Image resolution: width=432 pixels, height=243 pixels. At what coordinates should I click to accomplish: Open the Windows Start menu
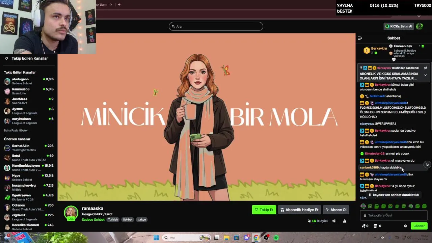pyautogui.click(x=156, y=238)
